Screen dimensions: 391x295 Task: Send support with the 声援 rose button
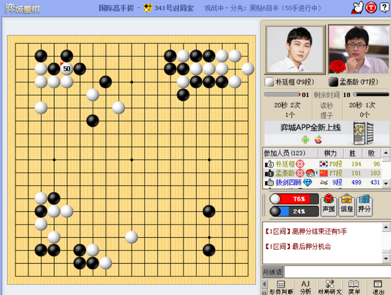[x=328, y=205]
